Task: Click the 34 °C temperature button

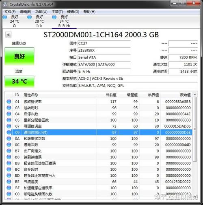Action: 19,81
